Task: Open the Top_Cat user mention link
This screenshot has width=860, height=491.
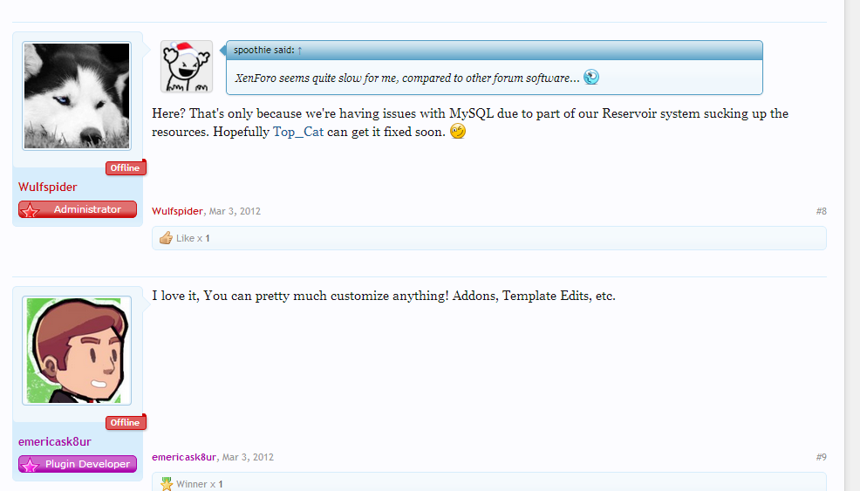Action: pyautogui.click(x=298, y=132)
